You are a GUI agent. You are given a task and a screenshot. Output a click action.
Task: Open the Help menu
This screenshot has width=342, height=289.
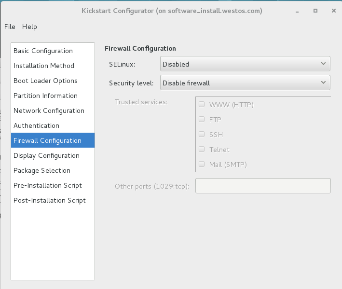click(29, 27)
